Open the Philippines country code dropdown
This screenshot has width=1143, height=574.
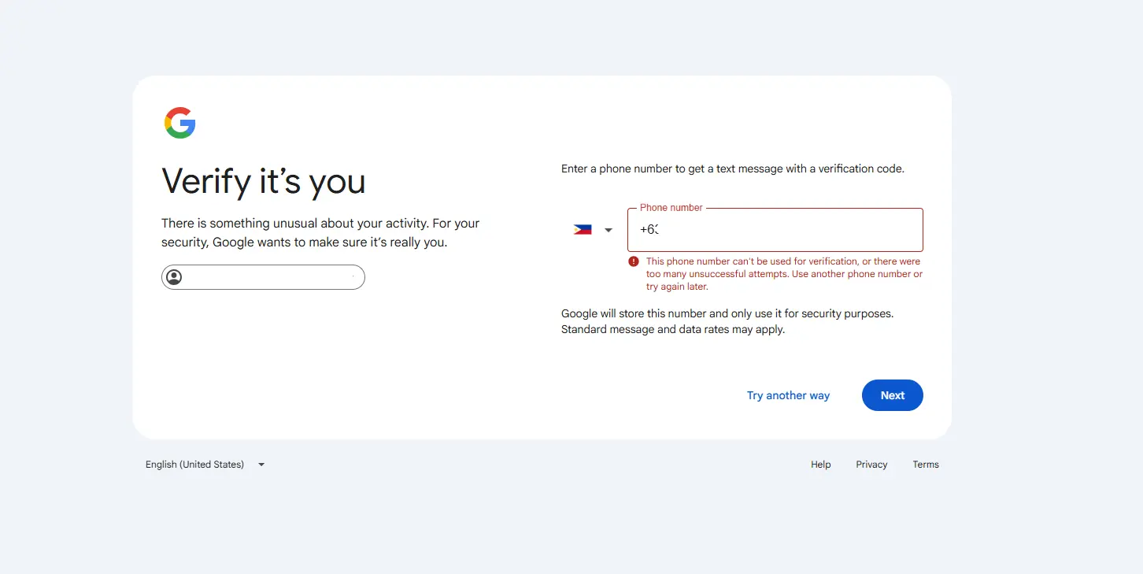point(593,230)
